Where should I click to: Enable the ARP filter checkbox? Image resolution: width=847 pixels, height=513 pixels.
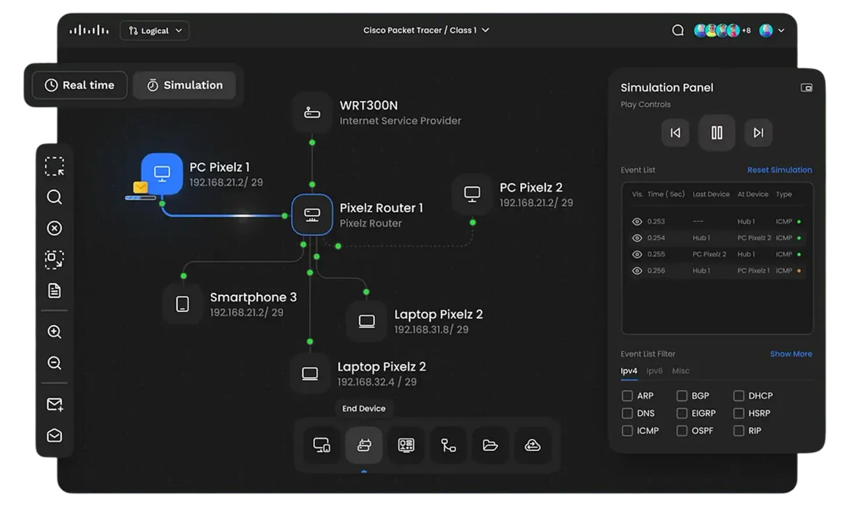point(627,396)
